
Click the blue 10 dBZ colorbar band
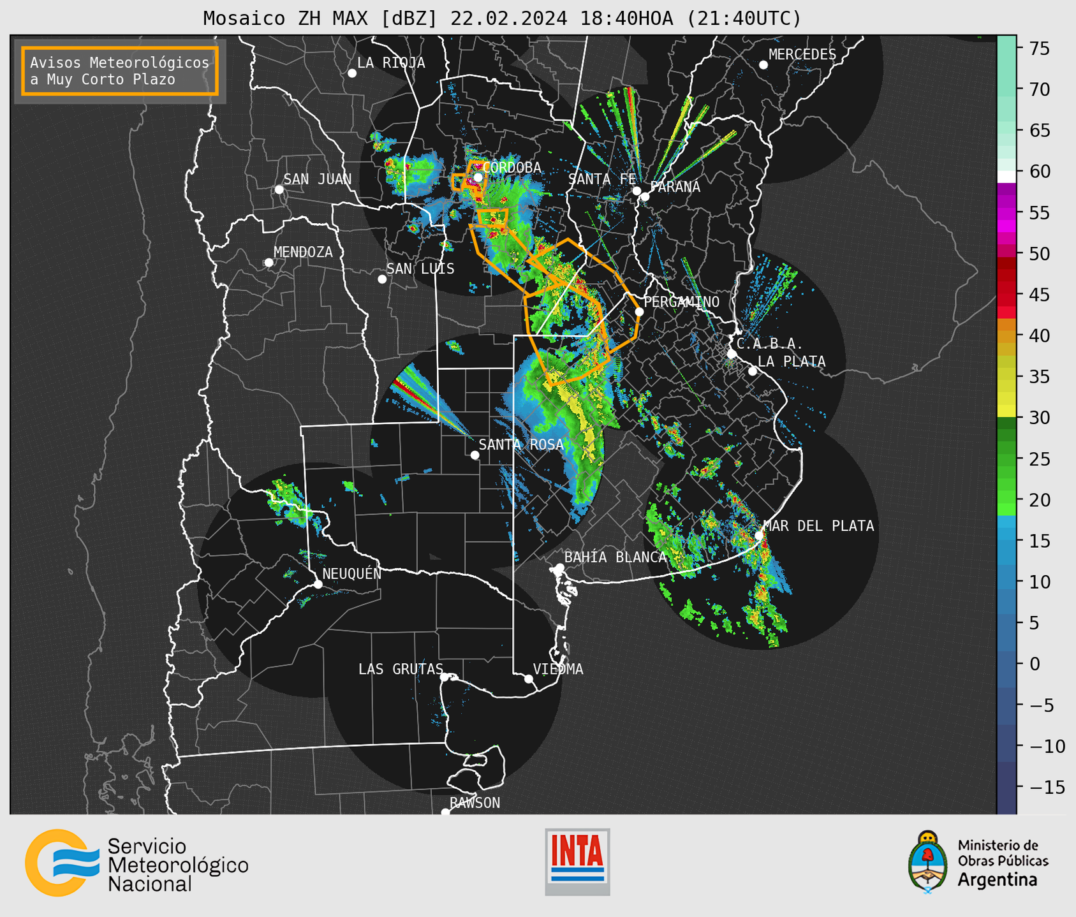point(1006,582)
